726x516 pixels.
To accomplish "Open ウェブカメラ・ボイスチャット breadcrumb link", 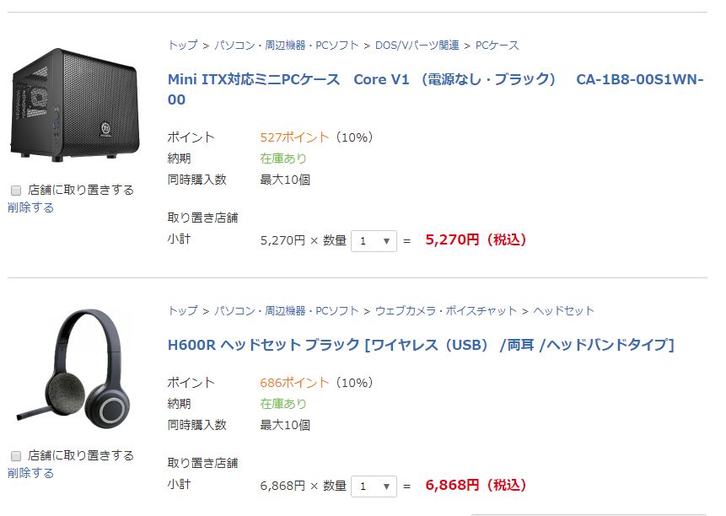I will coord(446,311).
